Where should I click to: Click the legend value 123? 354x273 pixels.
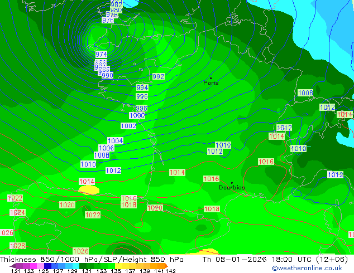tap(29, 271)
